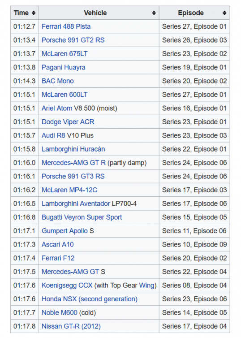The image size is (241, 338).
Task: Select the Dodge Viper ACR link
Action: coord(68,122)
